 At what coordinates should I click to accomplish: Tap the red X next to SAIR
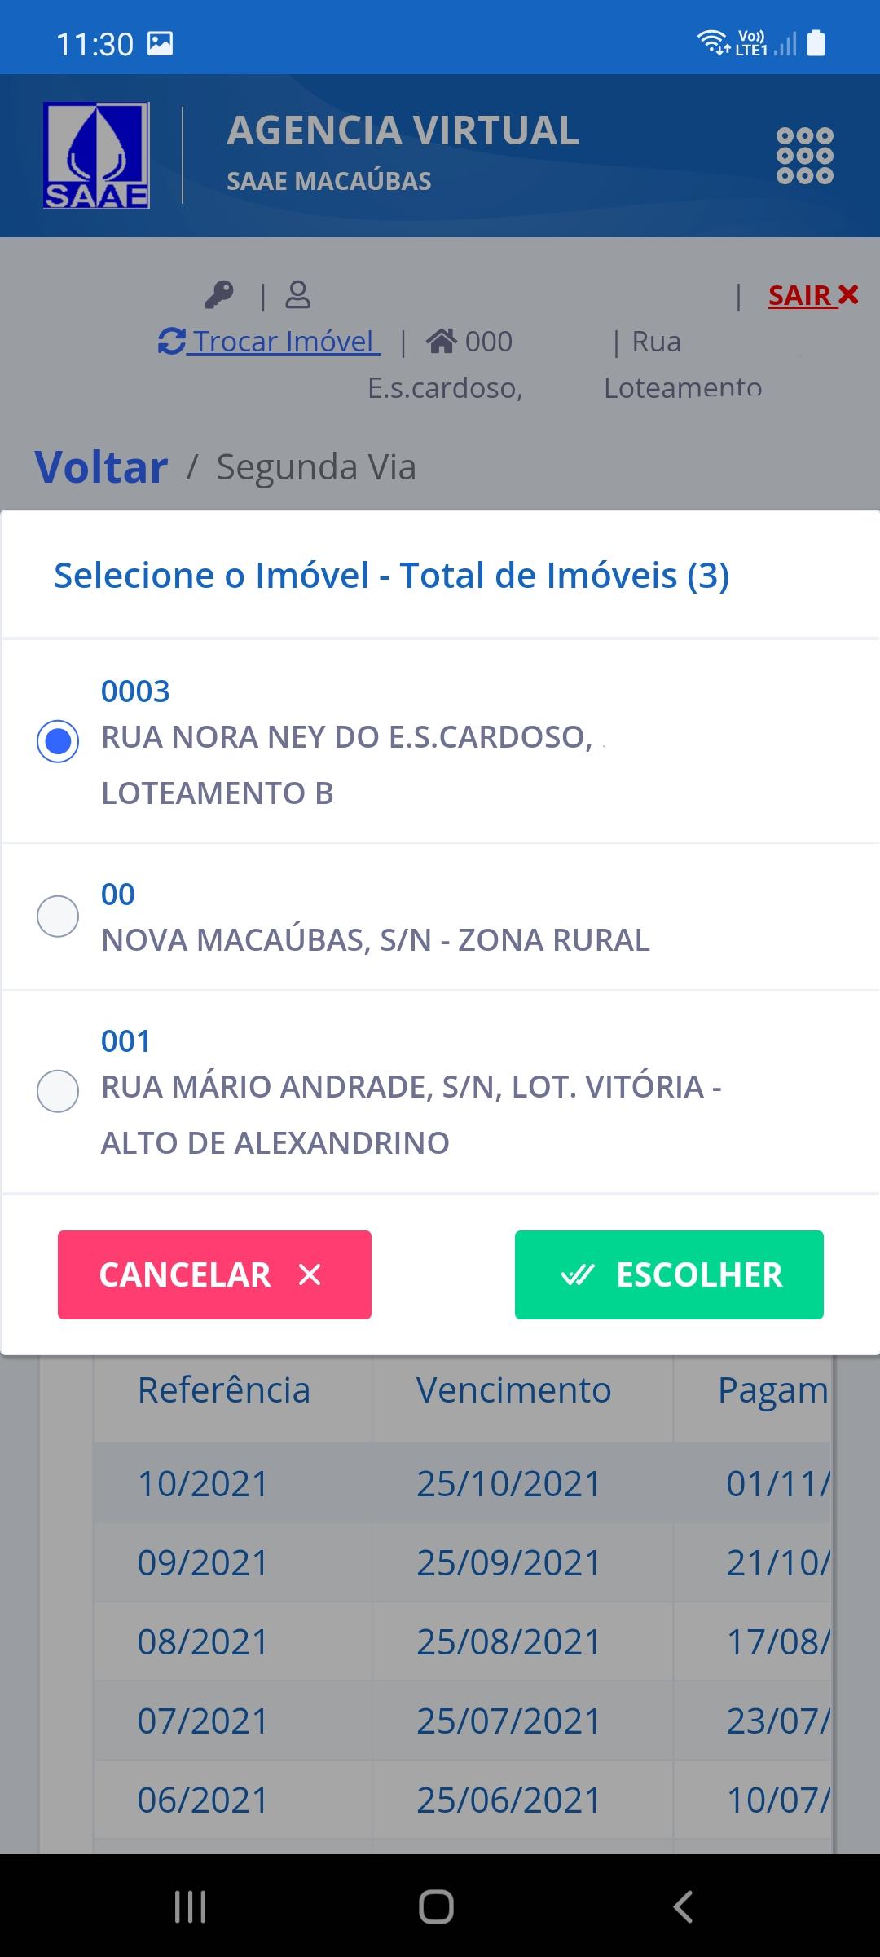(x=848, y=294)
